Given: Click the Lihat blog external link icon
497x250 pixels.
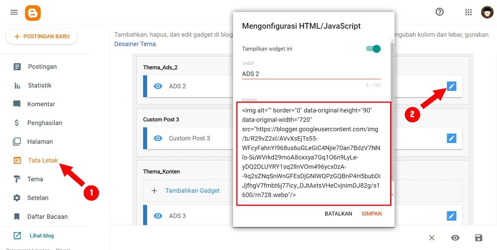Looking at the screenshot, I should tap(17, 236).
